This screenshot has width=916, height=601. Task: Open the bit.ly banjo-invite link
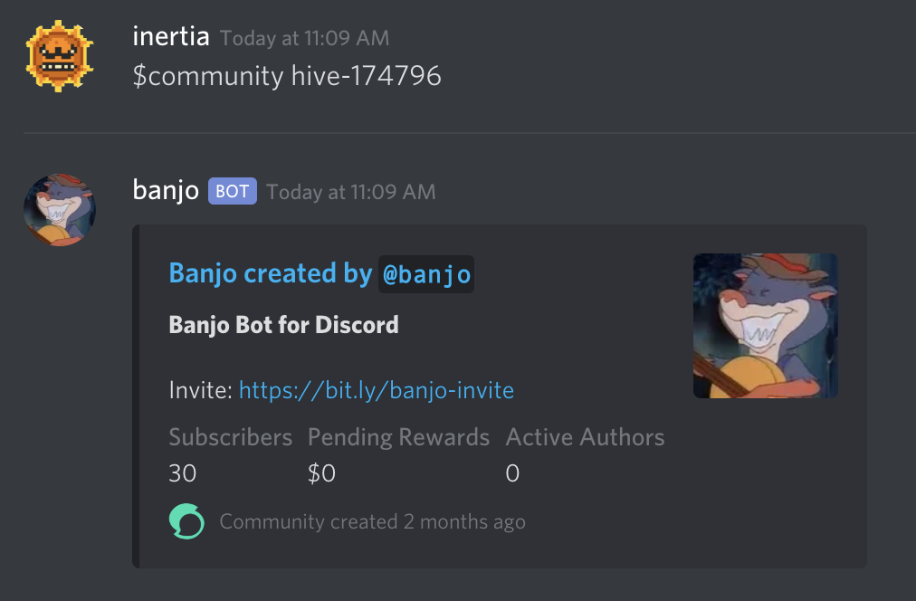(377, 390)
